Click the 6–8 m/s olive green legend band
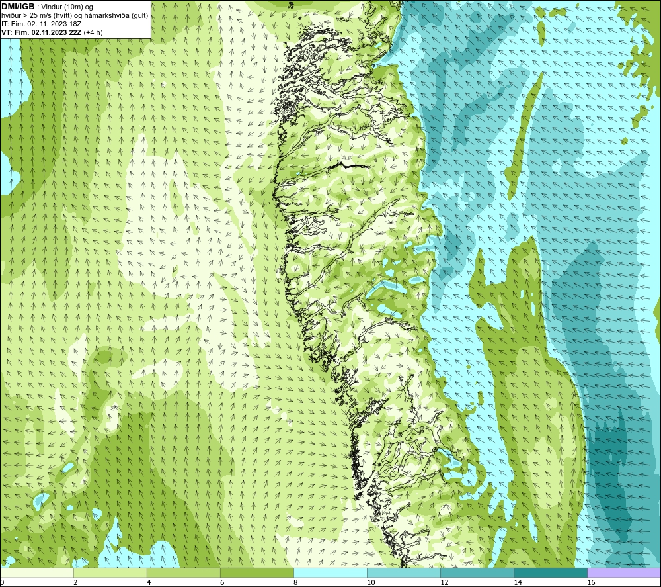The image size is (661, 587). coord(256,572)
